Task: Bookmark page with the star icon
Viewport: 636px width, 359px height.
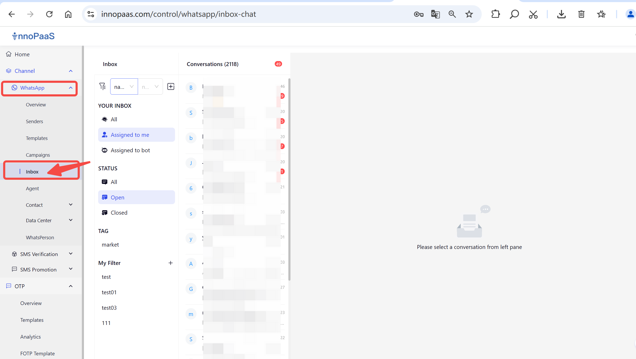Action: (469, 14)
